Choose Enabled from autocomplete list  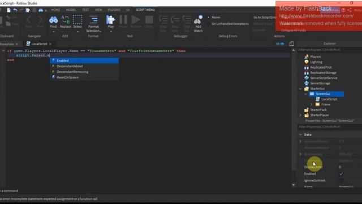[84, 61]
